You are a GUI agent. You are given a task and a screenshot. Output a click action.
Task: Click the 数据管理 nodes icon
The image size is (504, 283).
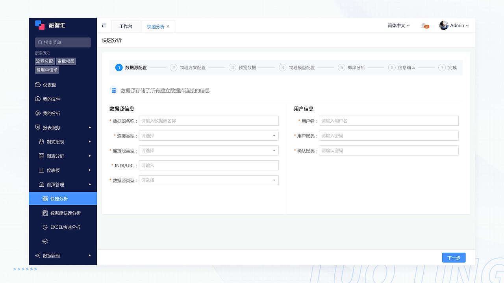coord(38,255)
